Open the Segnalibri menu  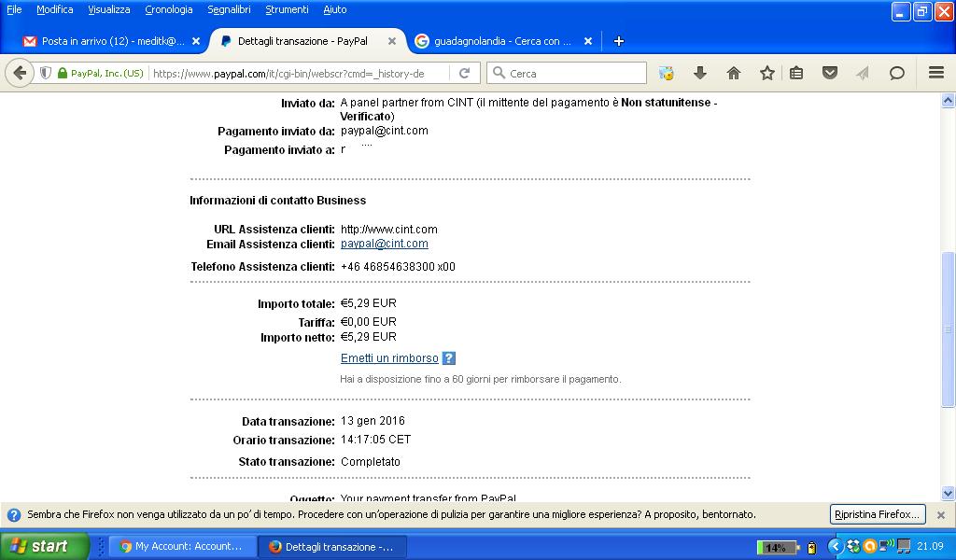(x=229, y=9)
